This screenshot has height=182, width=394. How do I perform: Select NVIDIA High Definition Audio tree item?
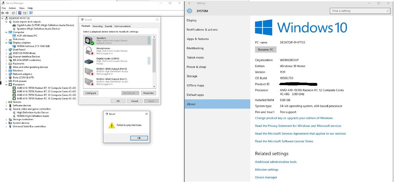pos(33,116)
